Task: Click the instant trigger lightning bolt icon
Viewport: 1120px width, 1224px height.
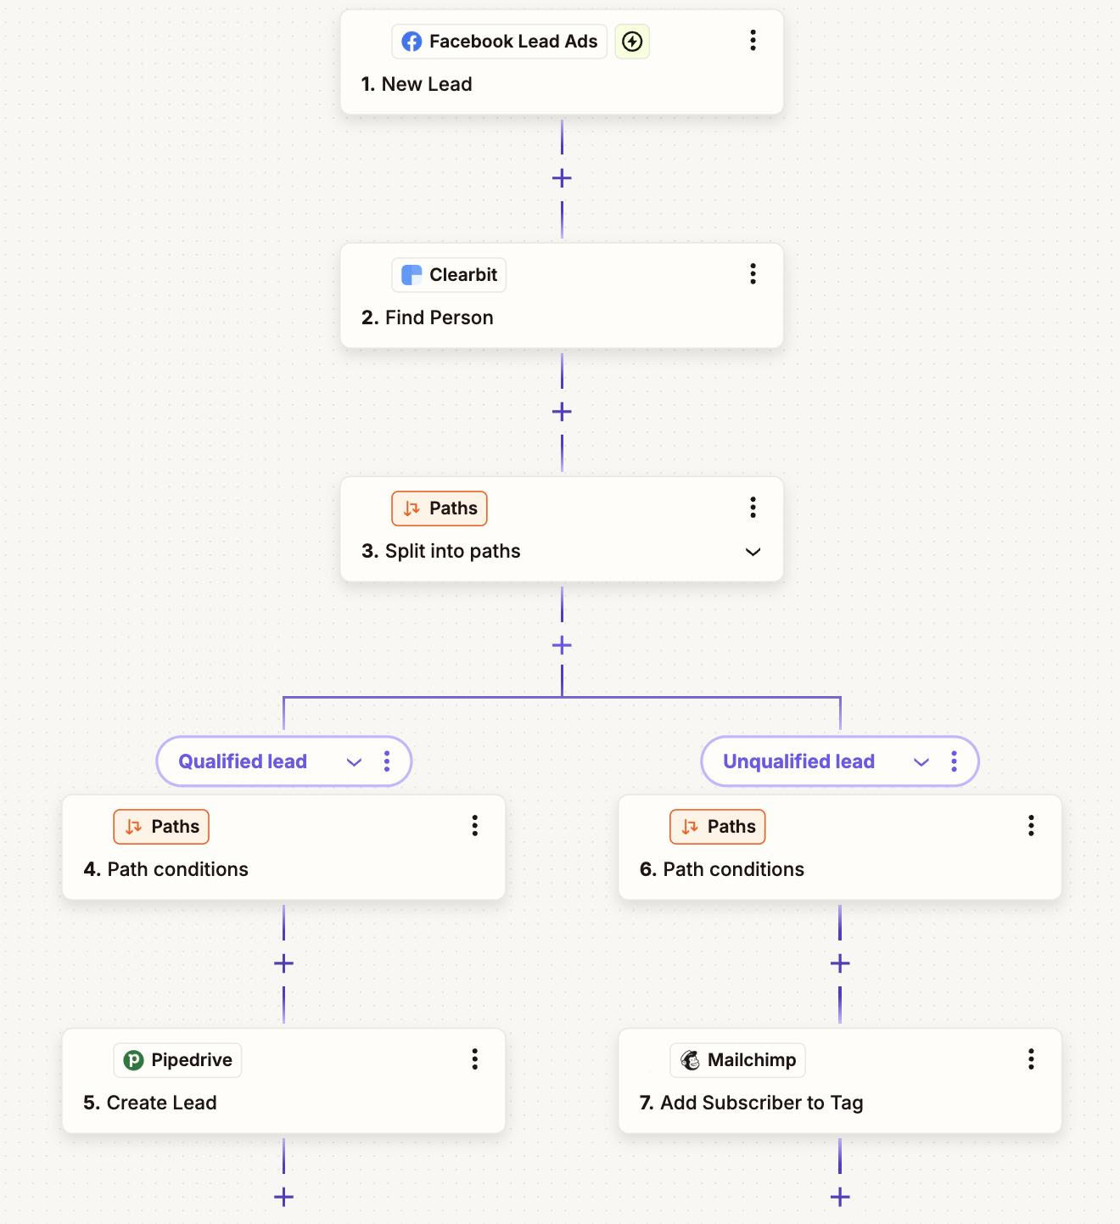Action: (632, 42)
